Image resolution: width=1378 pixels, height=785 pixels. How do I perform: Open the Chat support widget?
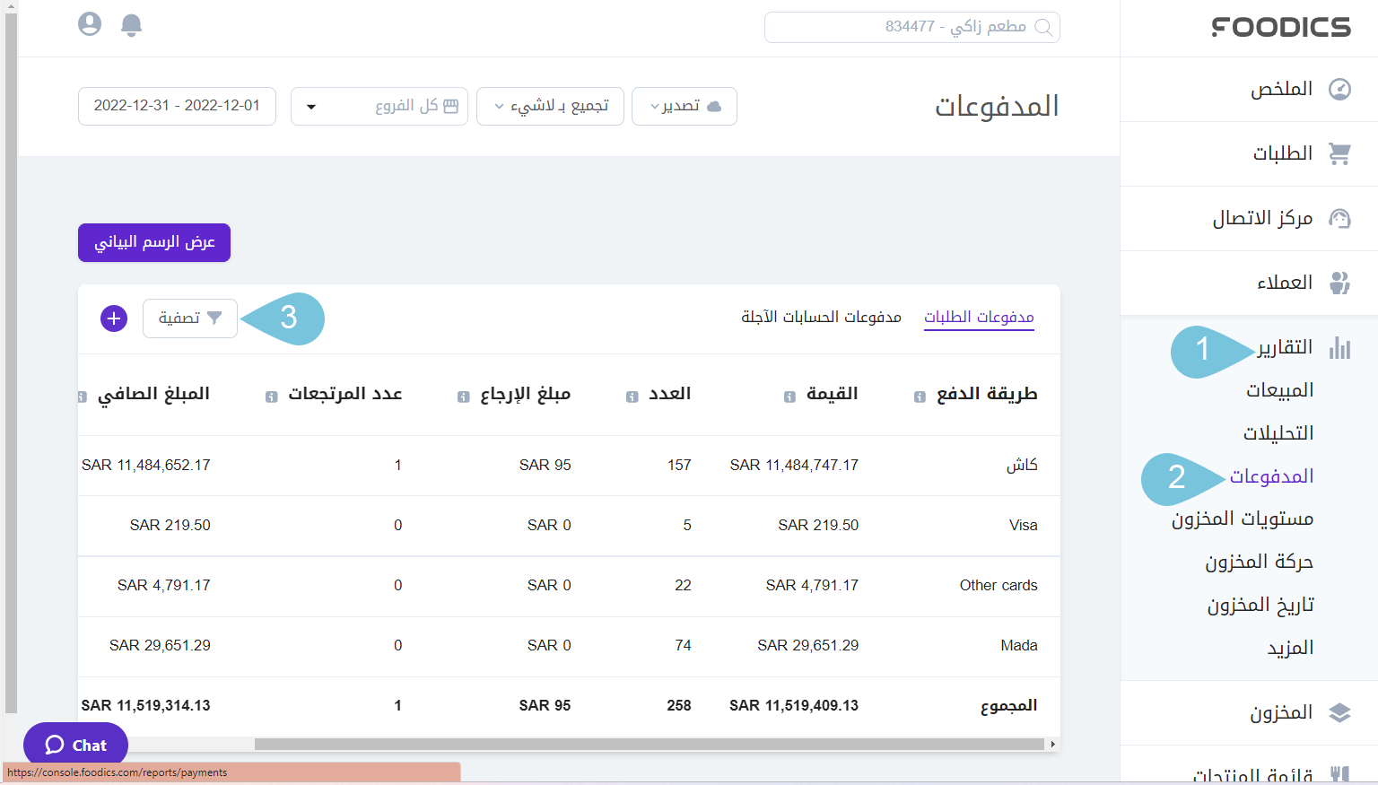tap(75, 745)
